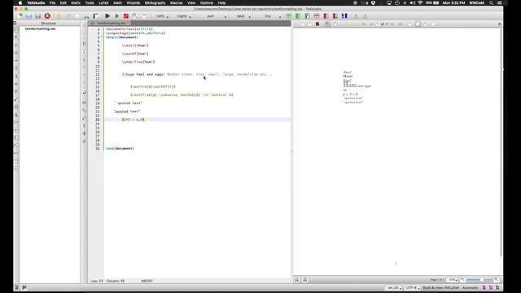521x293 pixels.
Task: Apply underline using the side toolbar U icon
Action: [x=84, y=59]
